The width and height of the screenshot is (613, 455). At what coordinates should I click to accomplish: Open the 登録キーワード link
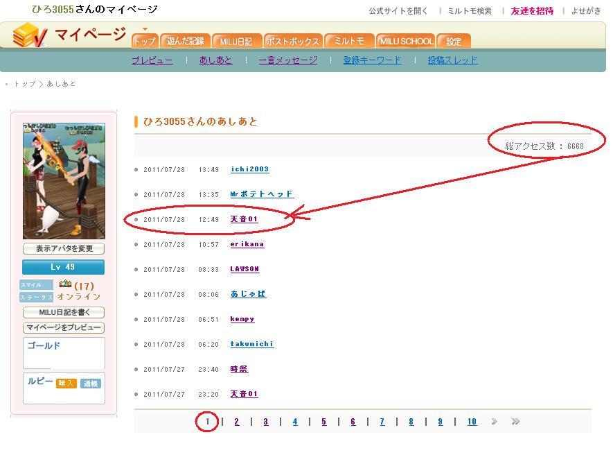click(x=372, y=60)
